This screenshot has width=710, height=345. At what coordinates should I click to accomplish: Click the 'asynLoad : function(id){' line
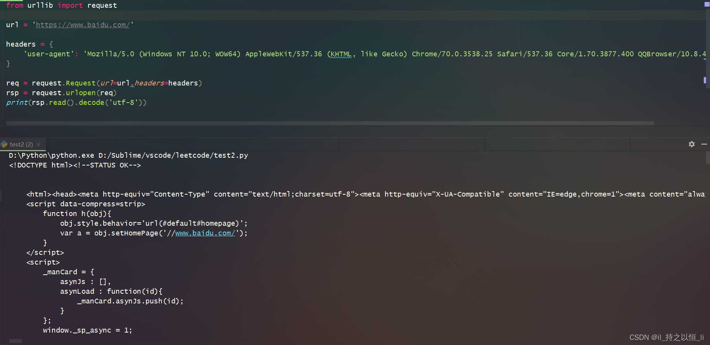[111, 291]
